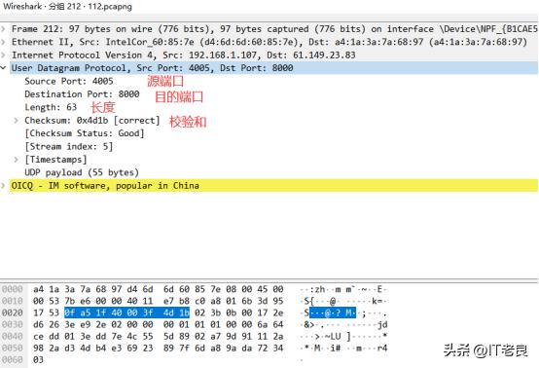Collapse the User Datagram Protocol section
The width and height of the screenshot is (539, 368).
coord(3,68)
